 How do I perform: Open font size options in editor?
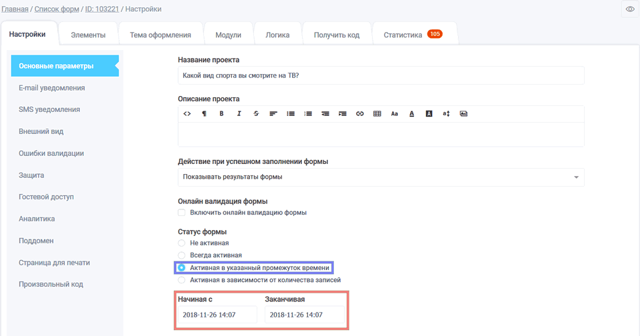coord(446,114)
